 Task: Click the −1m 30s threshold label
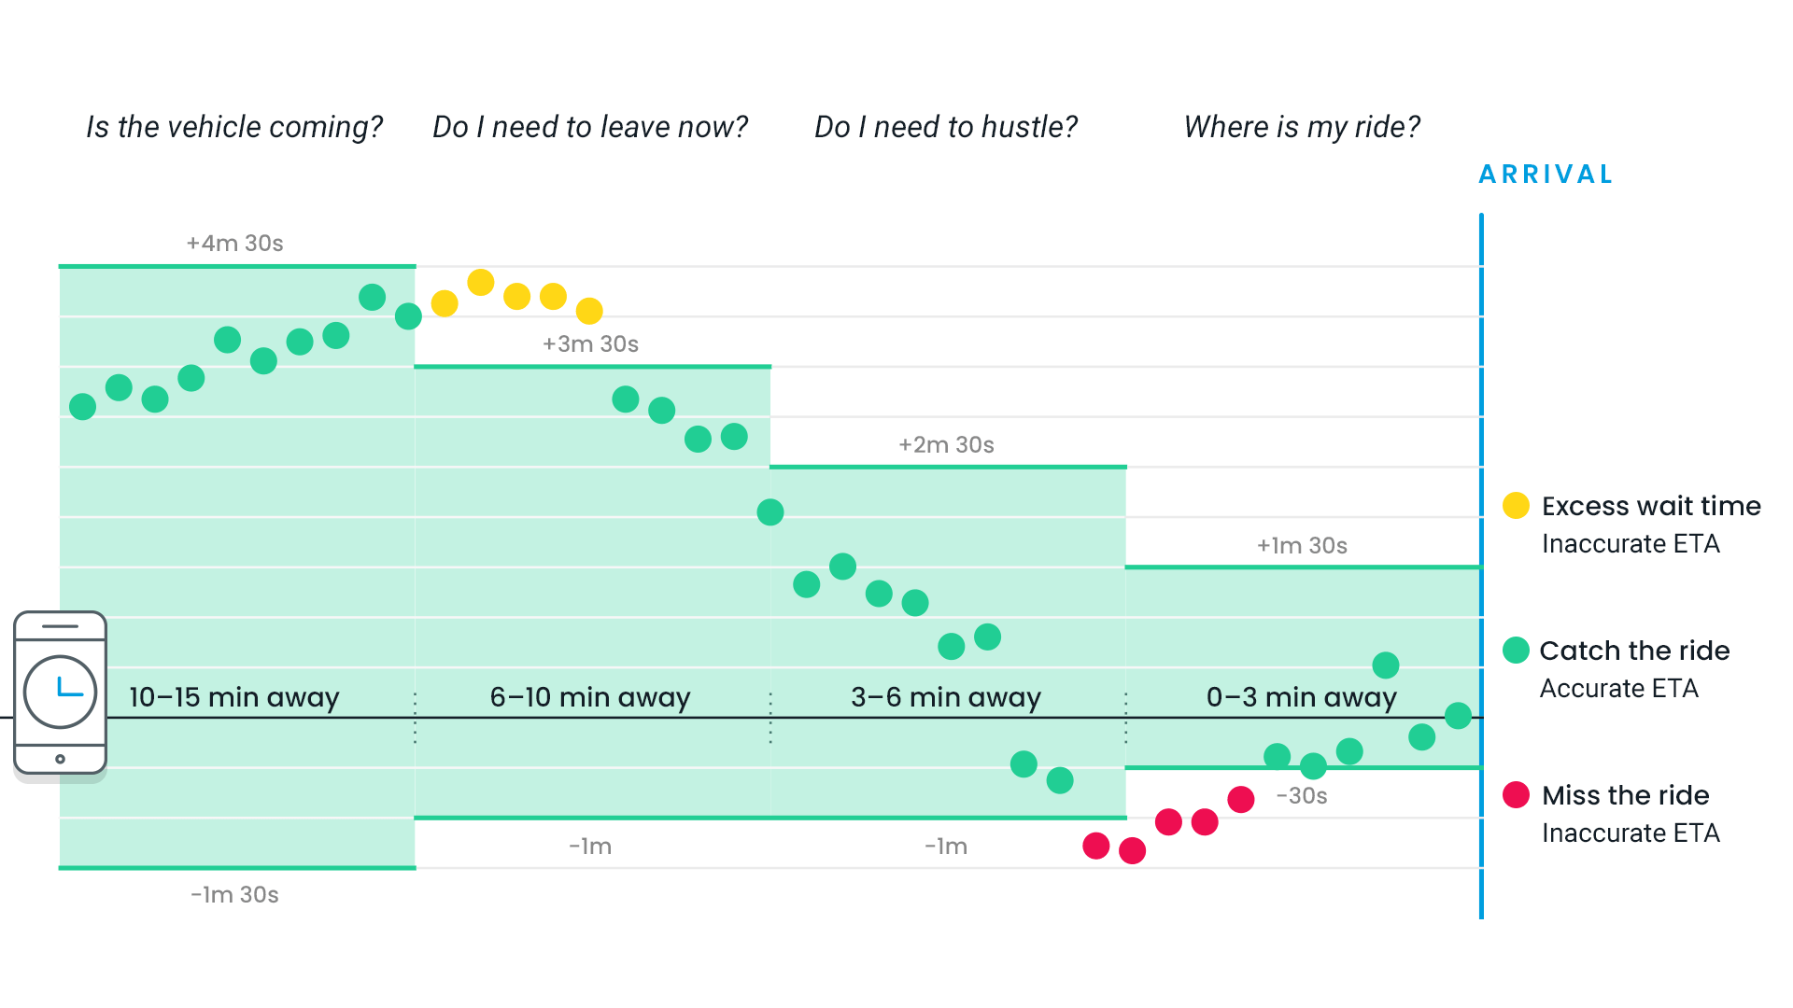[x=234, y=895]
